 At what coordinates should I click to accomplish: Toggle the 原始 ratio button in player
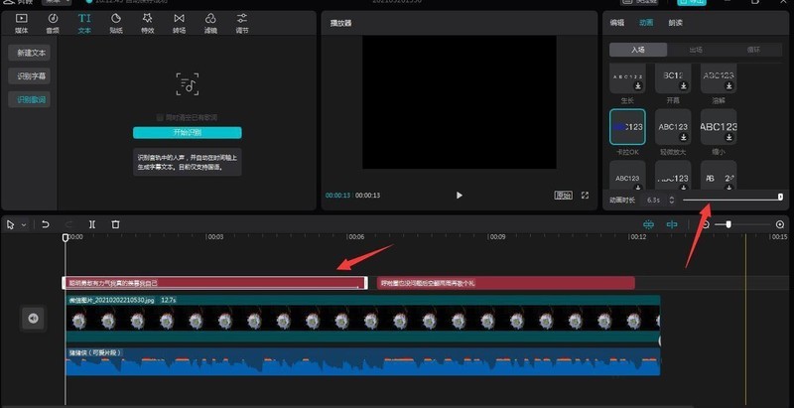coord(563,195)
